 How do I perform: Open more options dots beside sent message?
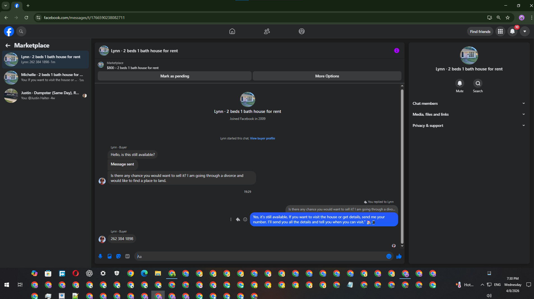[231, 219]
